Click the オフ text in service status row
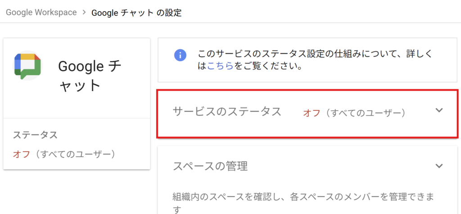This screenshot has height=214, width=461. point(312,113)
